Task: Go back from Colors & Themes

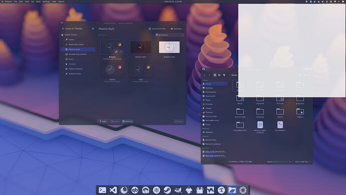Action: click(x=63, y=29)
